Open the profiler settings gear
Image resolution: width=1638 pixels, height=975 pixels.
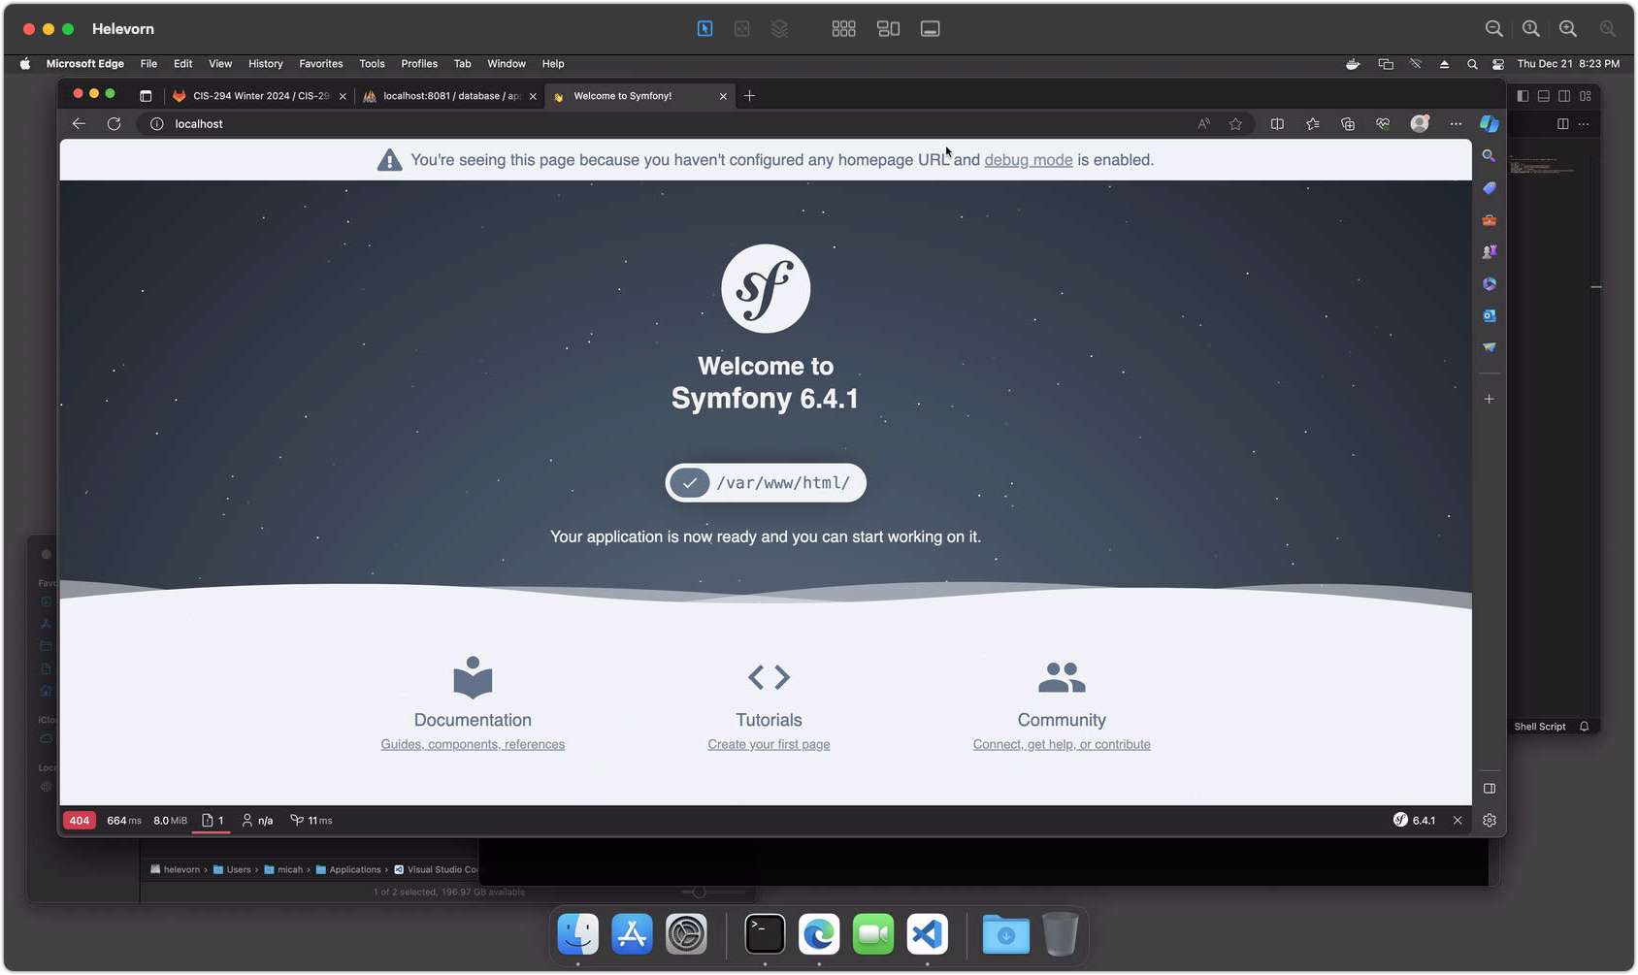[1490, 820]
